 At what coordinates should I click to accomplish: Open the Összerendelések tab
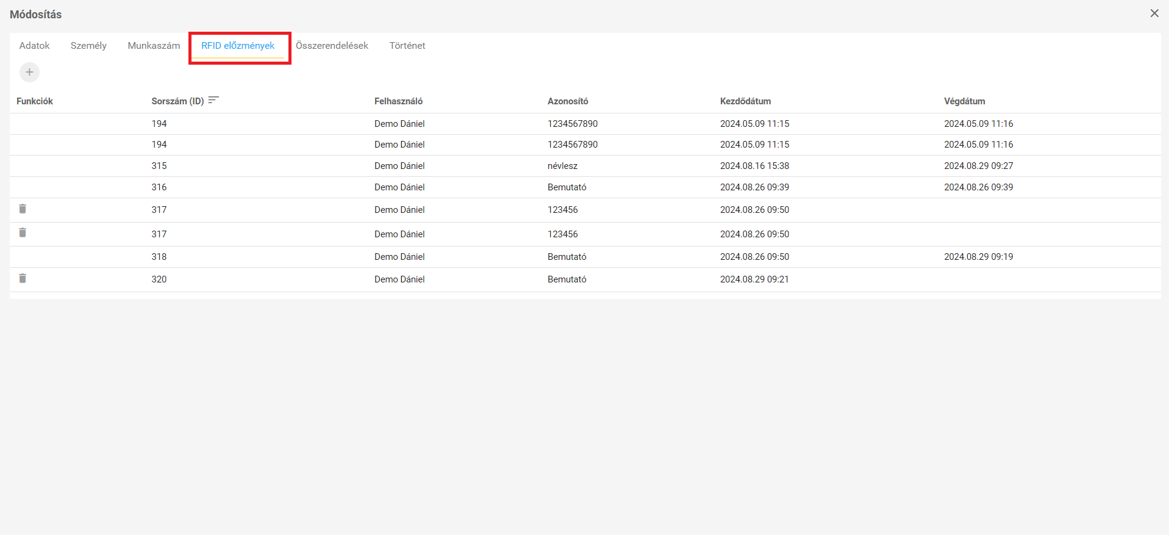[x=332, y=46]
